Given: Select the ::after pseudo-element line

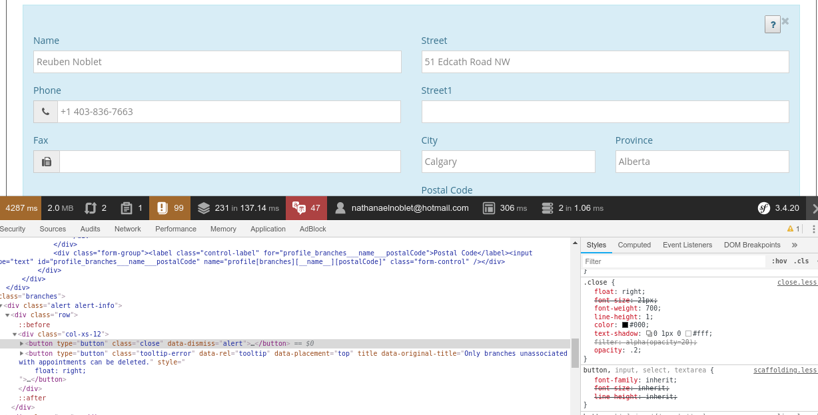Looking at the screenshot, I should 32,398.
